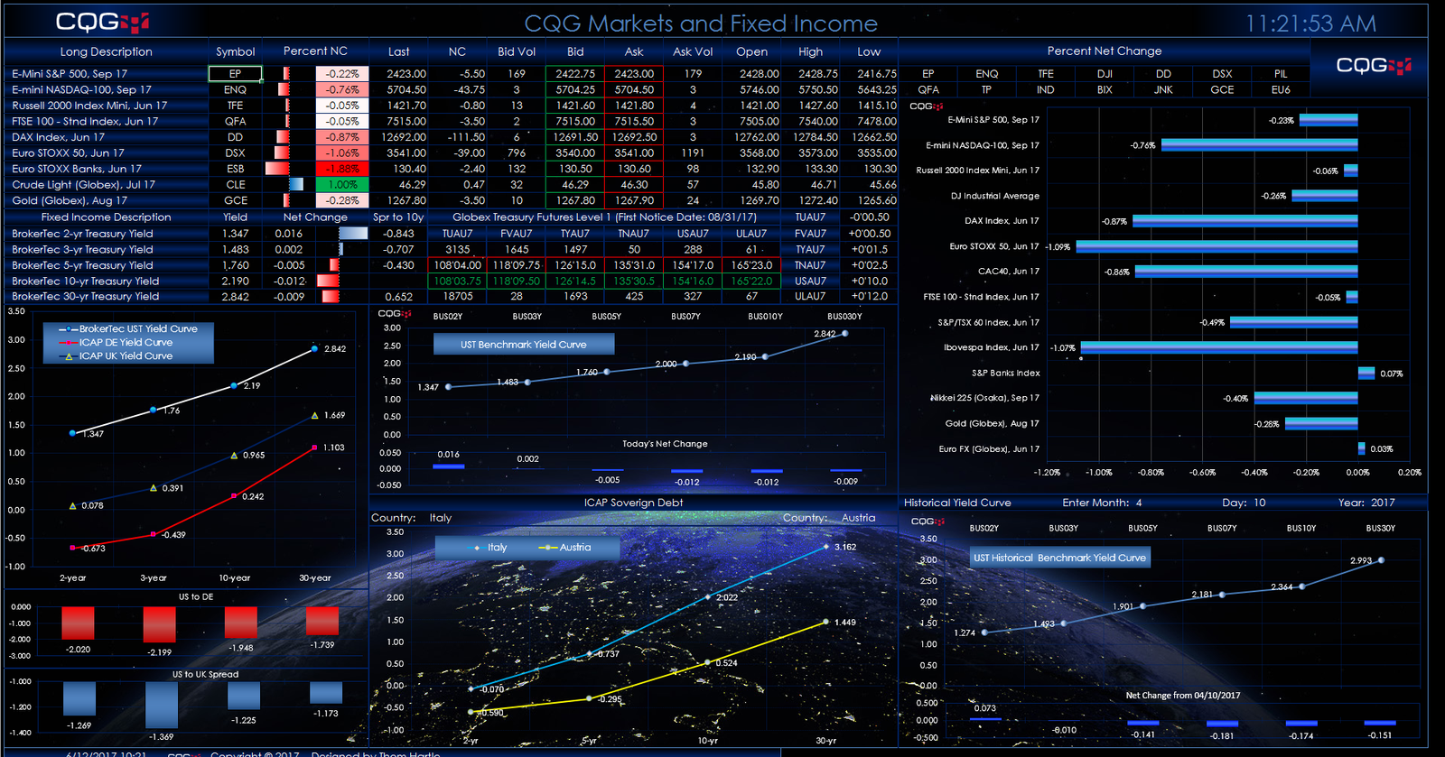Click the -2.199 bar in the US to DE chart
Image resolution: width=1445 pixels, height=757 pixels.
click(159, 624)
